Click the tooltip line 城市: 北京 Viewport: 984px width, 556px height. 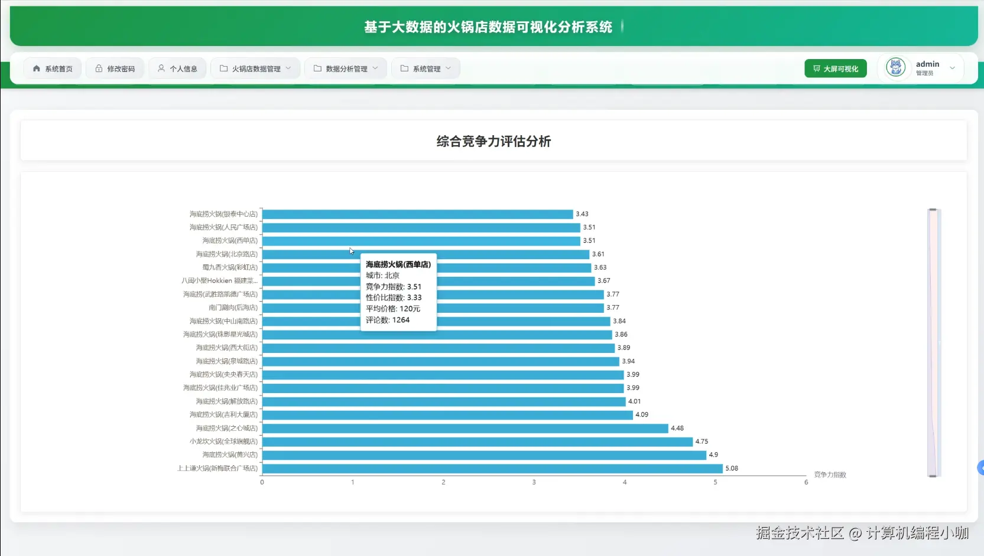pyautogui.click(x=382, y=276)
